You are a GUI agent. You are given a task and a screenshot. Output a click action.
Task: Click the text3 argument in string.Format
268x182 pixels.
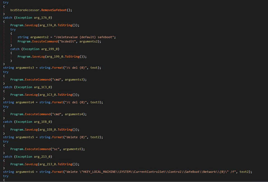(95, 102)
